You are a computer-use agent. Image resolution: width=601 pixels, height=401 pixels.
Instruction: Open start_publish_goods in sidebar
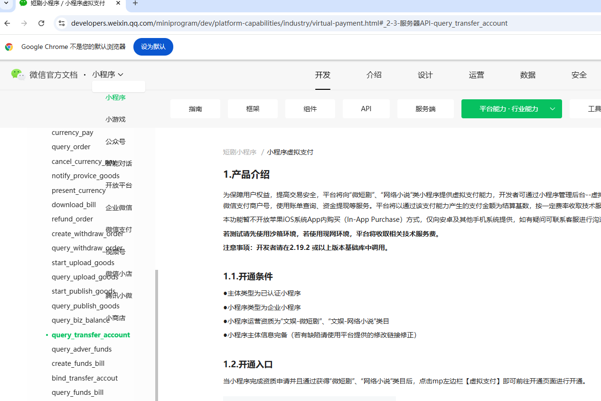tap(84, 291)
